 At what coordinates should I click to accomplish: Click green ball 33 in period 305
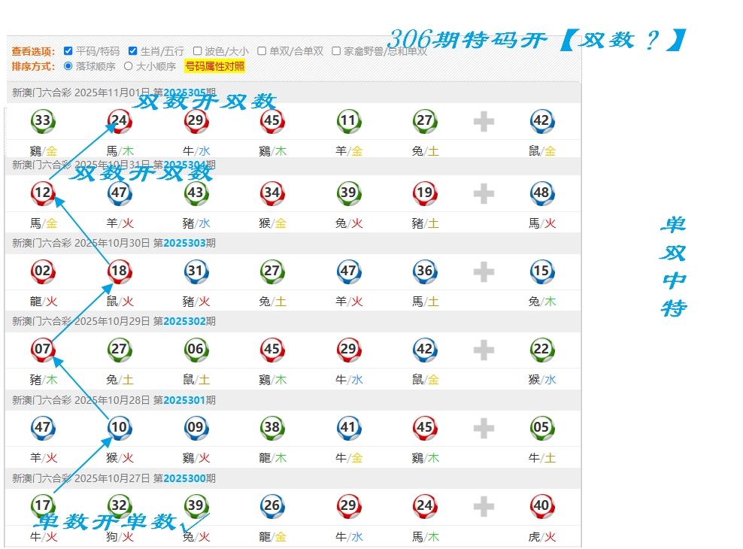coord(43,121)
